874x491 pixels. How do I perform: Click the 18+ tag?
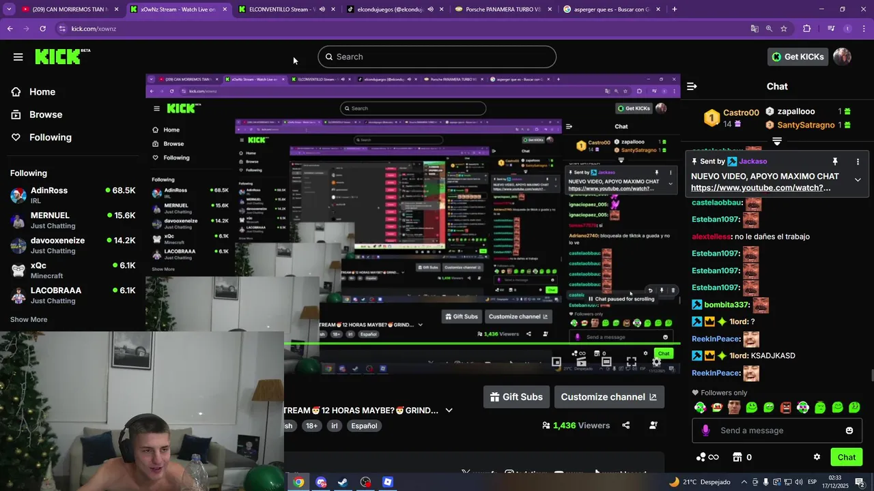(312, 426)
